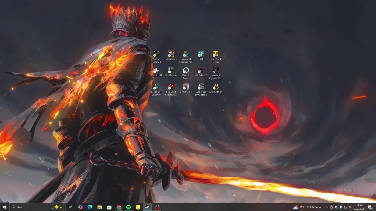
Task: Select the Red Dead Redemption shortcut
Action: tap(171, 90)
